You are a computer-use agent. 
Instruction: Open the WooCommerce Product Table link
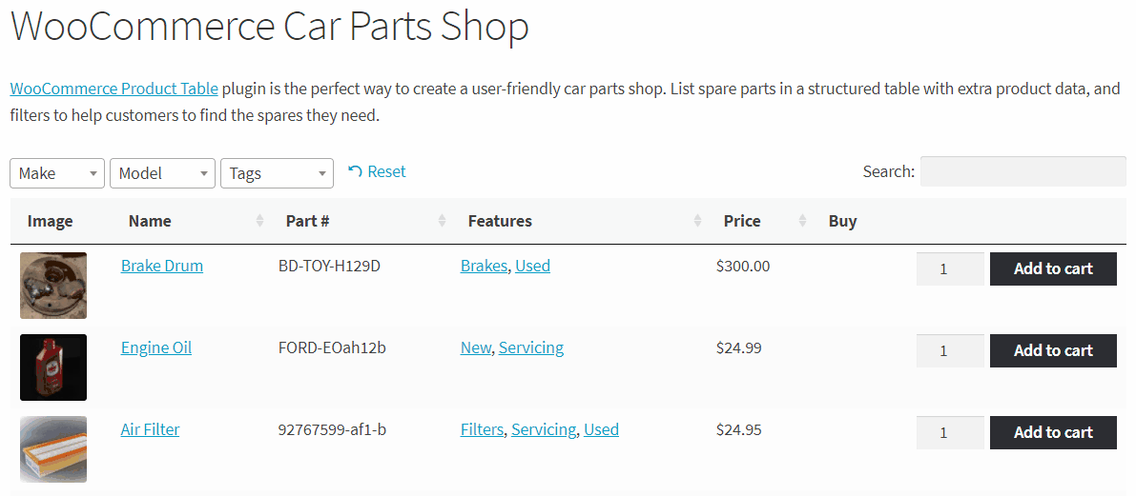click(114, 89)
